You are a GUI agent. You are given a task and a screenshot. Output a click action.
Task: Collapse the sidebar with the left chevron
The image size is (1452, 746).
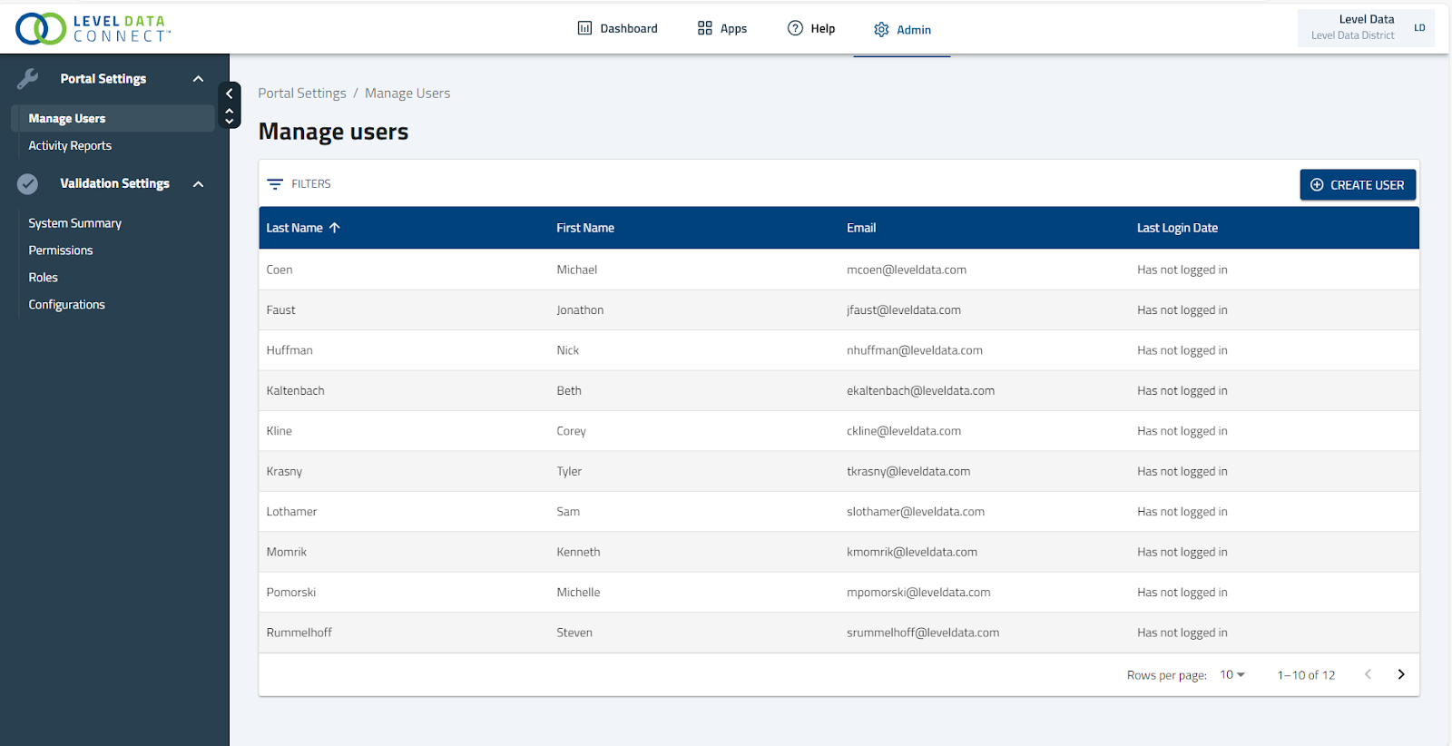[x=230, y=93]
